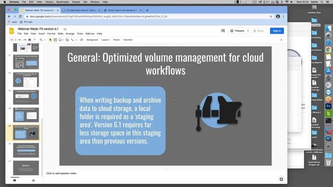The image size is (333, 187).
Task: Open Chrome three-dot menu
Action: [x=284, y=16]
